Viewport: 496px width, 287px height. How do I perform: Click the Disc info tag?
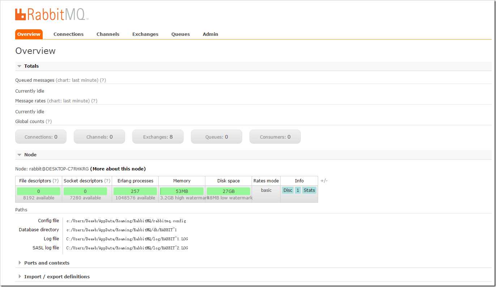[288, 190]
